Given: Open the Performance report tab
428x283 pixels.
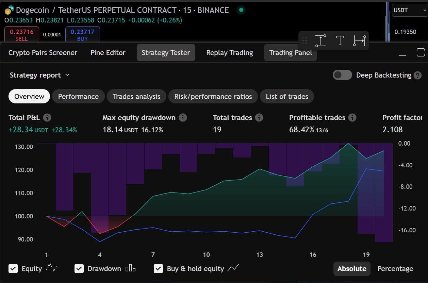Looking at the screenshot, I should pos(78,97).
